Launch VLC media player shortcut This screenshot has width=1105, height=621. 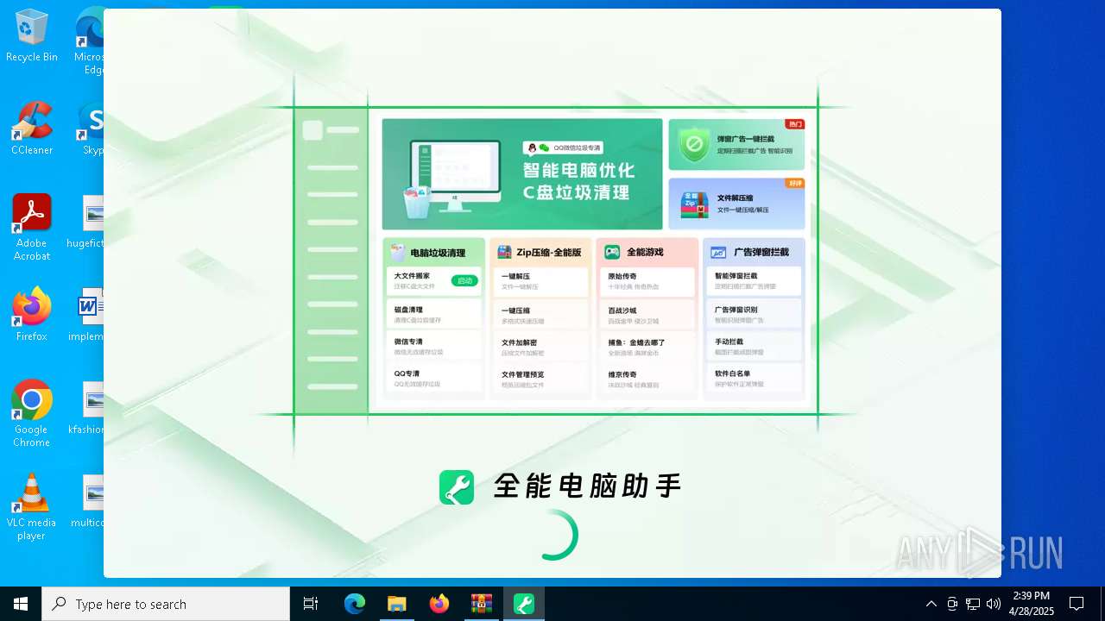(32, 507)
